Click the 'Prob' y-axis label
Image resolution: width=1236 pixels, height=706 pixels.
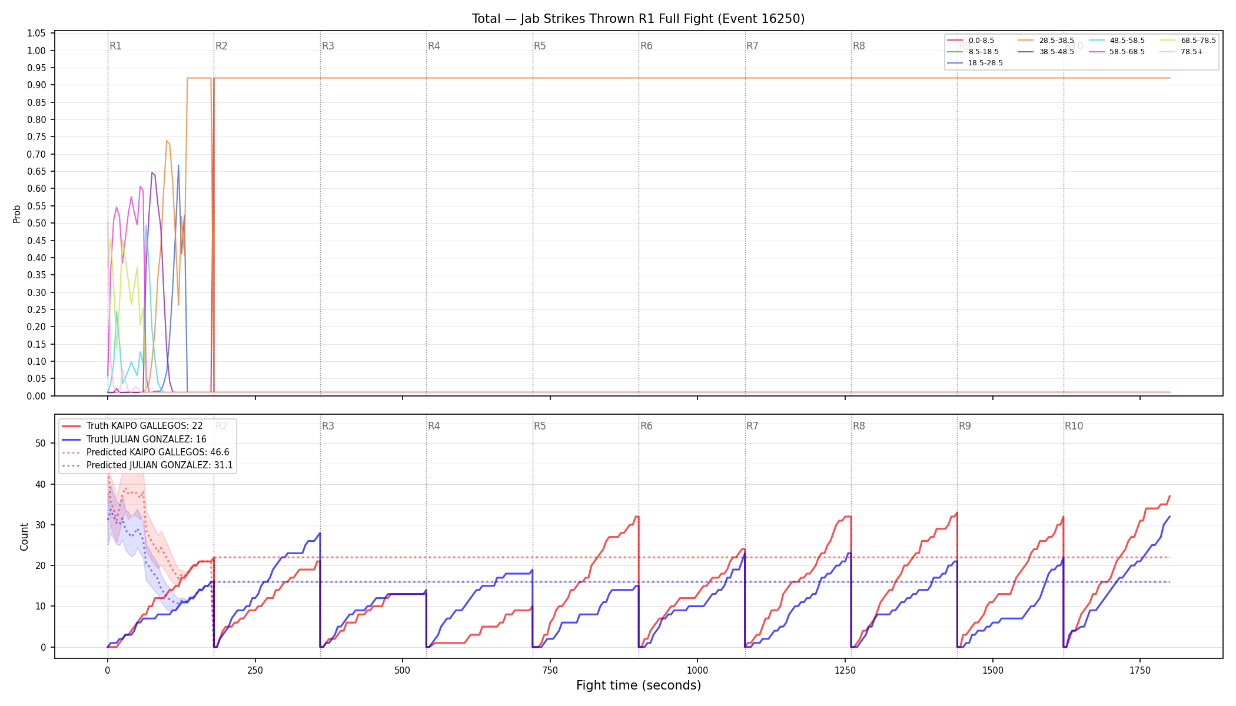pos(17,214)
